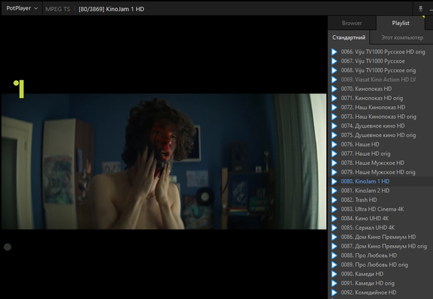The image size is (433, 299).
Task: Click the play icon beside 0075. Душевное кино HD orig
Action: [334, 135]
